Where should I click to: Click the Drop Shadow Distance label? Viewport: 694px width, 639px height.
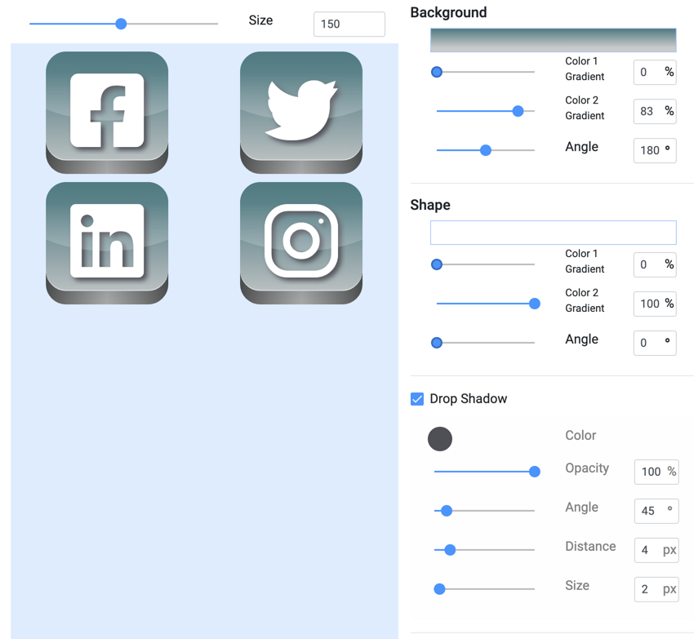point(590,546)
